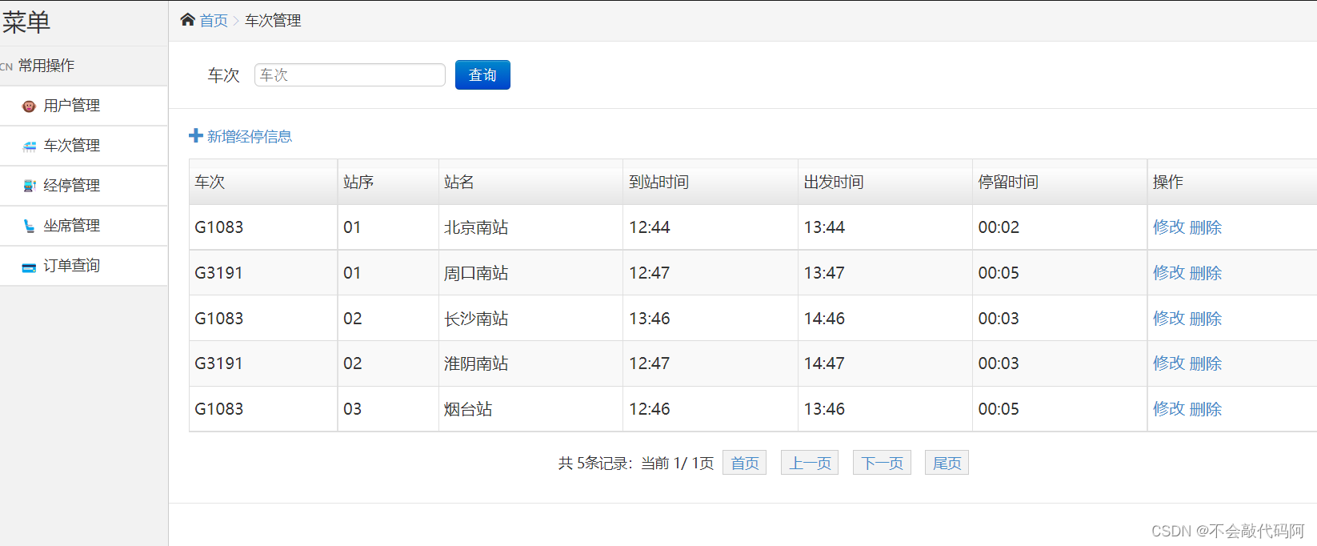Screen dimensions: 1317x546
Task: Click the 站名 column header
Action: coord(530,182)
